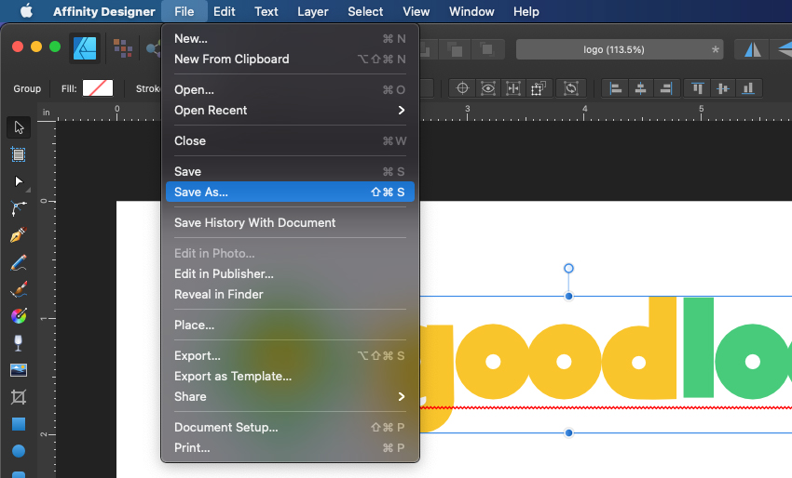The height and width of the screenshot is (478, 792).
Task: Click the Divide boolean operation icon
Action: point(487,49)
